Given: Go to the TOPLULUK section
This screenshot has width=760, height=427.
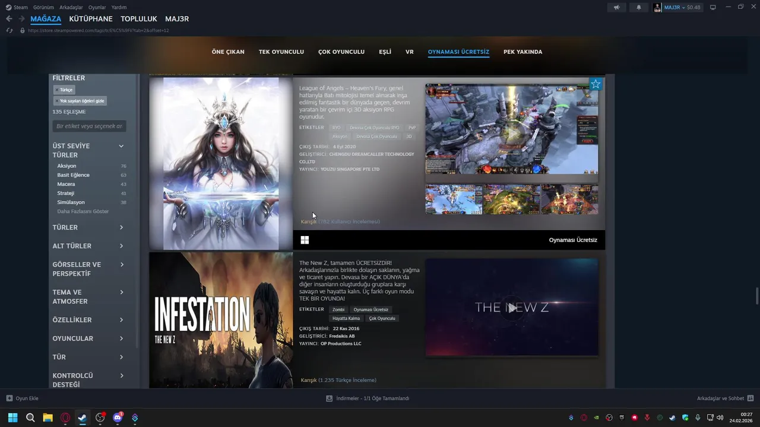Looking at the screenshot, I should point(139,19).
